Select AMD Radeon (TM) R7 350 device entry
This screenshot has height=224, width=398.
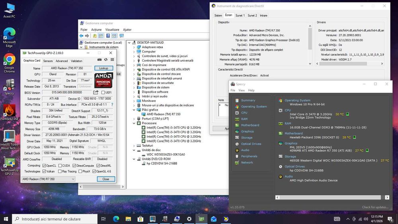pyautogui.click(x=164, y=114)
